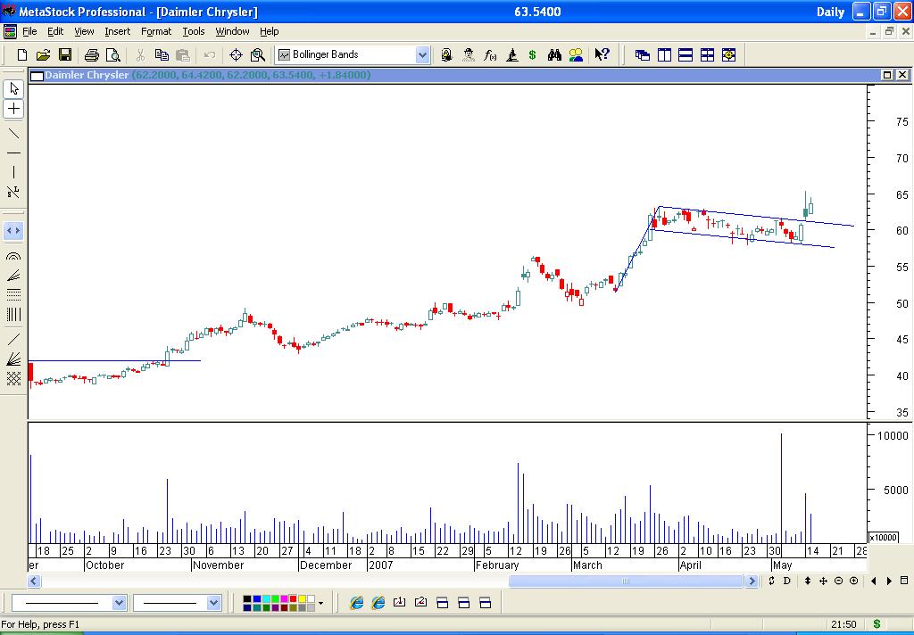Click the green dollar status bar icon

tap(877, 624)
